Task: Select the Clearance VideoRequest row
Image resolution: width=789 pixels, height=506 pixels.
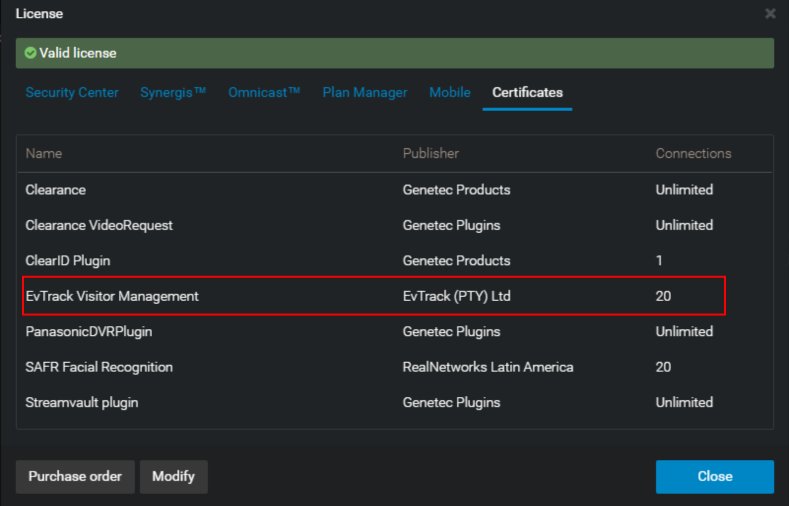Action: pos(395,225)
